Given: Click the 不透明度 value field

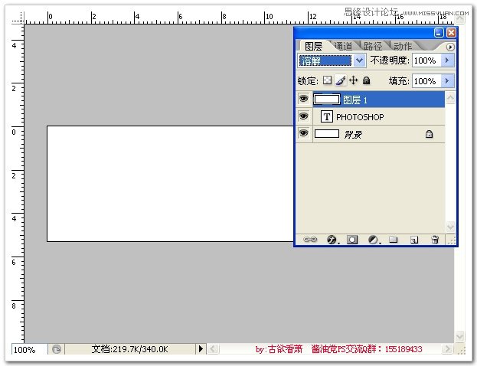Looking at the screenshot, I should pyautogui.click(x=426, y=60).
